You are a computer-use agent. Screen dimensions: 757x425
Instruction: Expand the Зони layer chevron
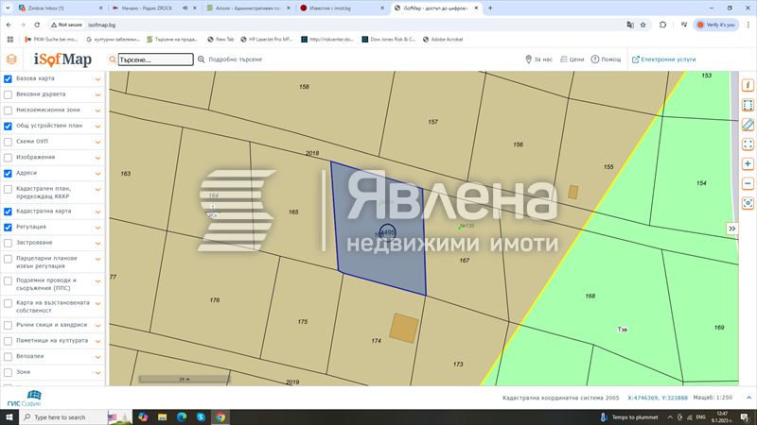(98, 373)
